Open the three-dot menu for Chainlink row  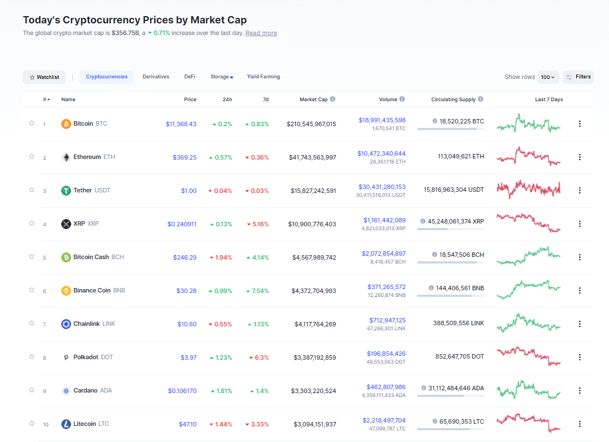[x=580, y=324]
